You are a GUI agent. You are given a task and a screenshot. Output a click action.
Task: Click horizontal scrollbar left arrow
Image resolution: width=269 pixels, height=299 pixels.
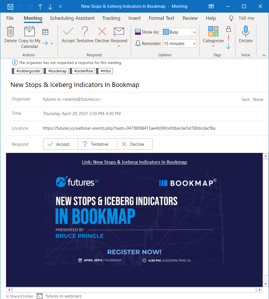pos(9,290)
